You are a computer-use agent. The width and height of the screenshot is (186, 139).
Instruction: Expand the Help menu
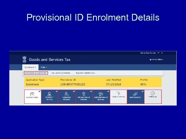tap(44, 67)
